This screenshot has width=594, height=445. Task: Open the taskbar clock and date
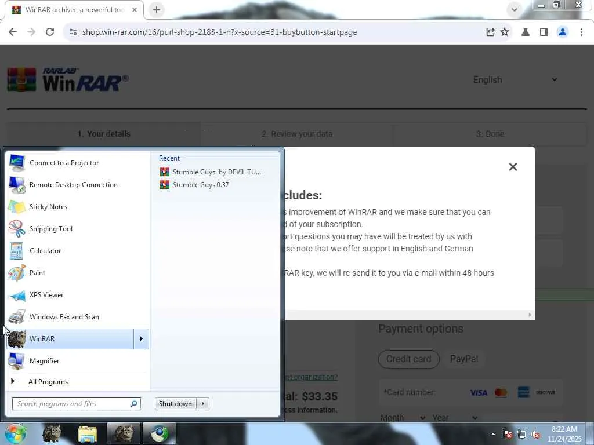(x=564, y=434)
